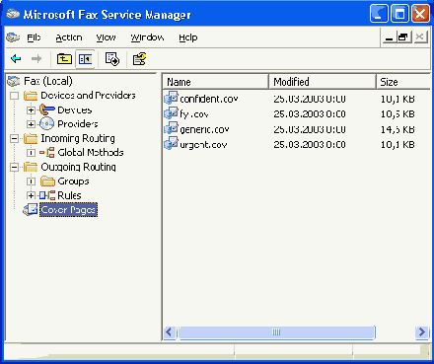Click the modified date of urgent.cov
The image size is (434, 364).
tap(310, 144)
